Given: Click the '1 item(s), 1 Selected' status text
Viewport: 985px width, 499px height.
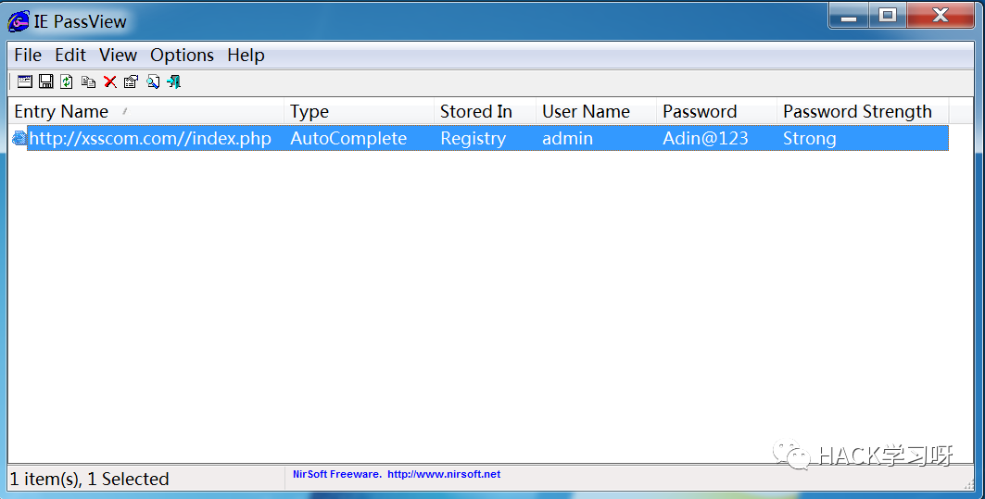Looking at the screenshot, I should [x=90, y=479].
